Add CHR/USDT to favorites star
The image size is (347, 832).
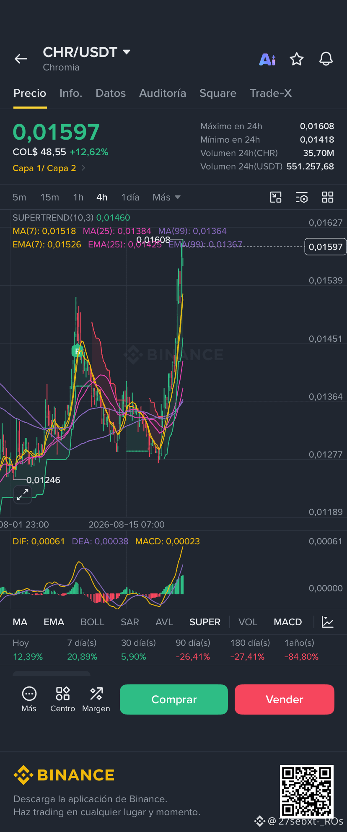pyautogui.click(x=297, y=59)
